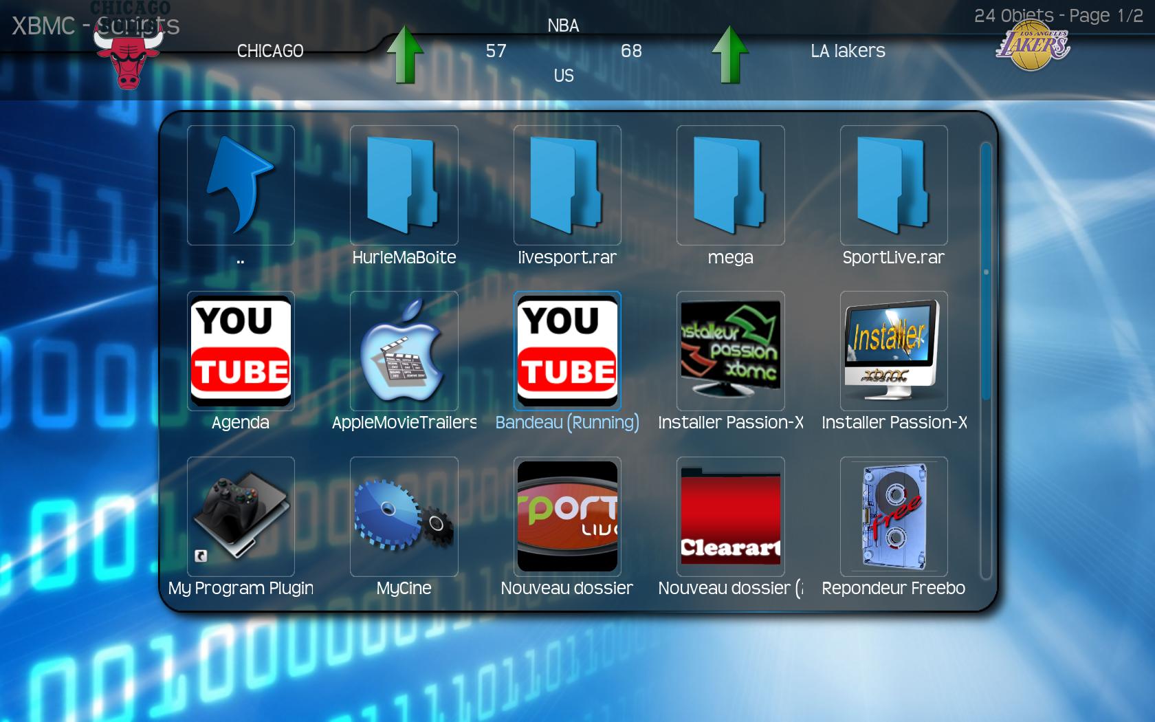Select the Bandeau (Running) YouTube icon
Viewport: 1155px width, 722px height.
(567, 351)
